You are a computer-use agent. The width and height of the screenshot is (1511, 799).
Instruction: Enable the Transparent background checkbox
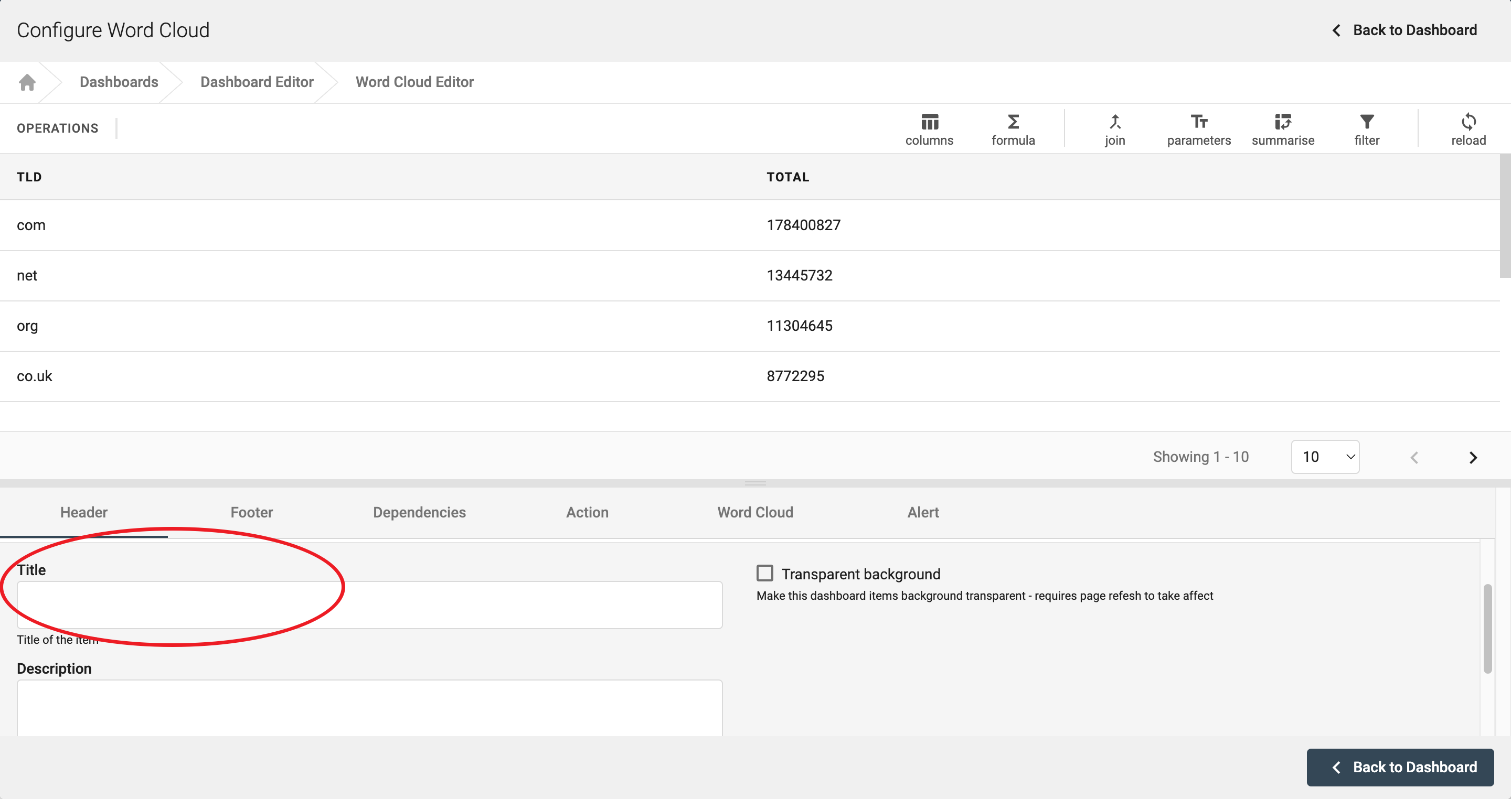coord(764,574)
